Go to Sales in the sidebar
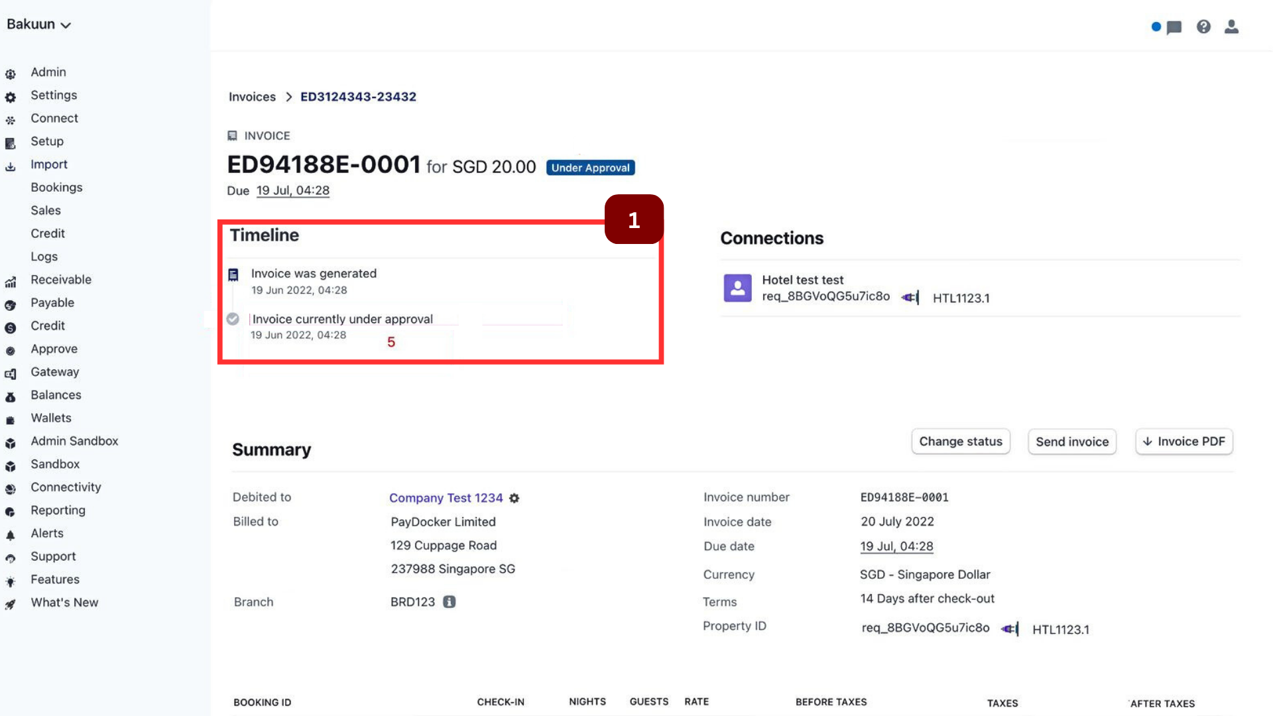 pos(46,211)
